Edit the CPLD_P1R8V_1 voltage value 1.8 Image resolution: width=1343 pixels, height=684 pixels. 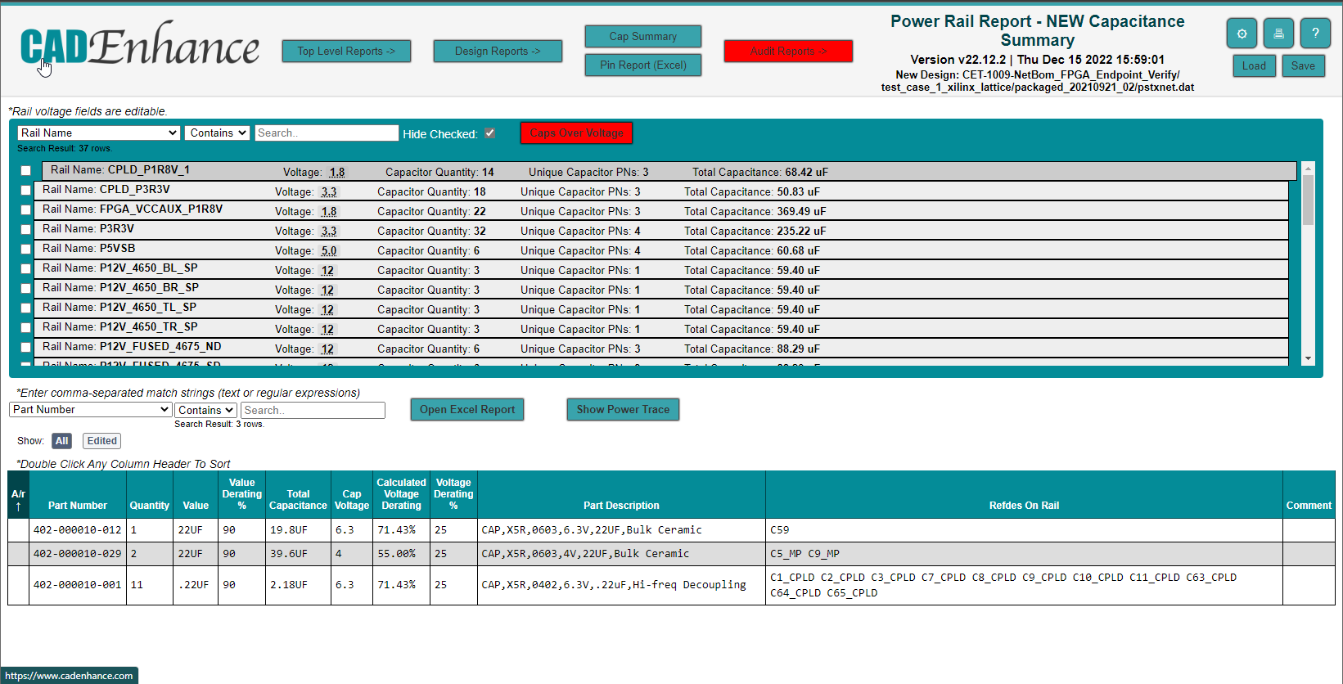pyautogui.click(x=337, y=172)
